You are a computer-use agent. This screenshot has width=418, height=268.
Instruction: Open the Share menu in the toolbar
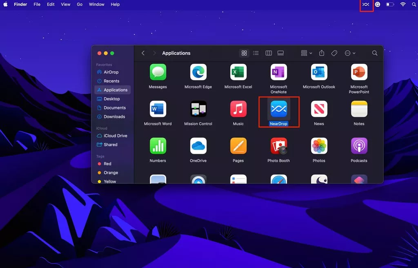pos(321,53)
